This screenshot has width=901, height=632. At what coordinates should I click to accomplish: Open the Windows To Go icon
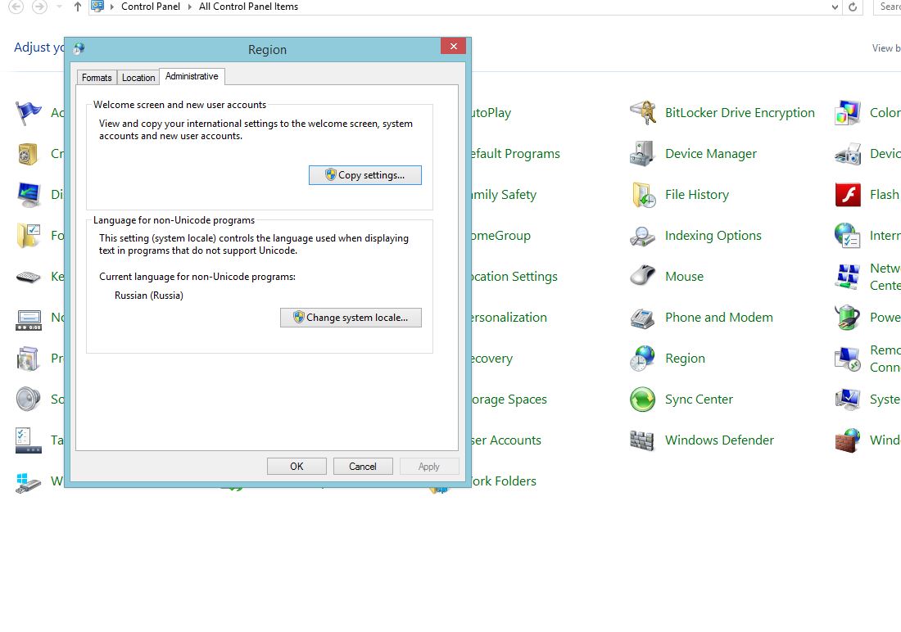[28, 483]
